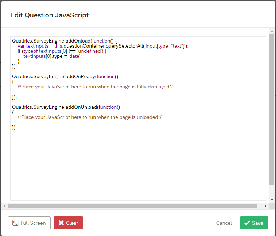The image size is (276, 236).
Task: Click the horizontal scrollbar right arrow
Action: [x=267, y=206]
